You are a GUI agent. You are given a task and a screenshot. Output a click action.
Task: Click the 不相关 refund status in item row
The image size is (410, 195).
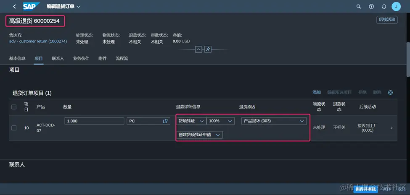click(339, 127)
